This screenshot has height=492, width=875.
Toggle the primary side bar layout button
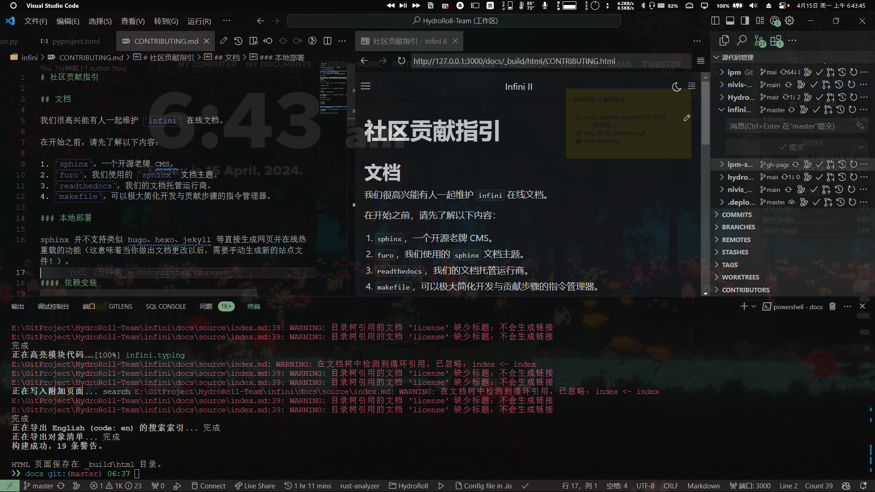pyautogui.click(x=715, y=21)
